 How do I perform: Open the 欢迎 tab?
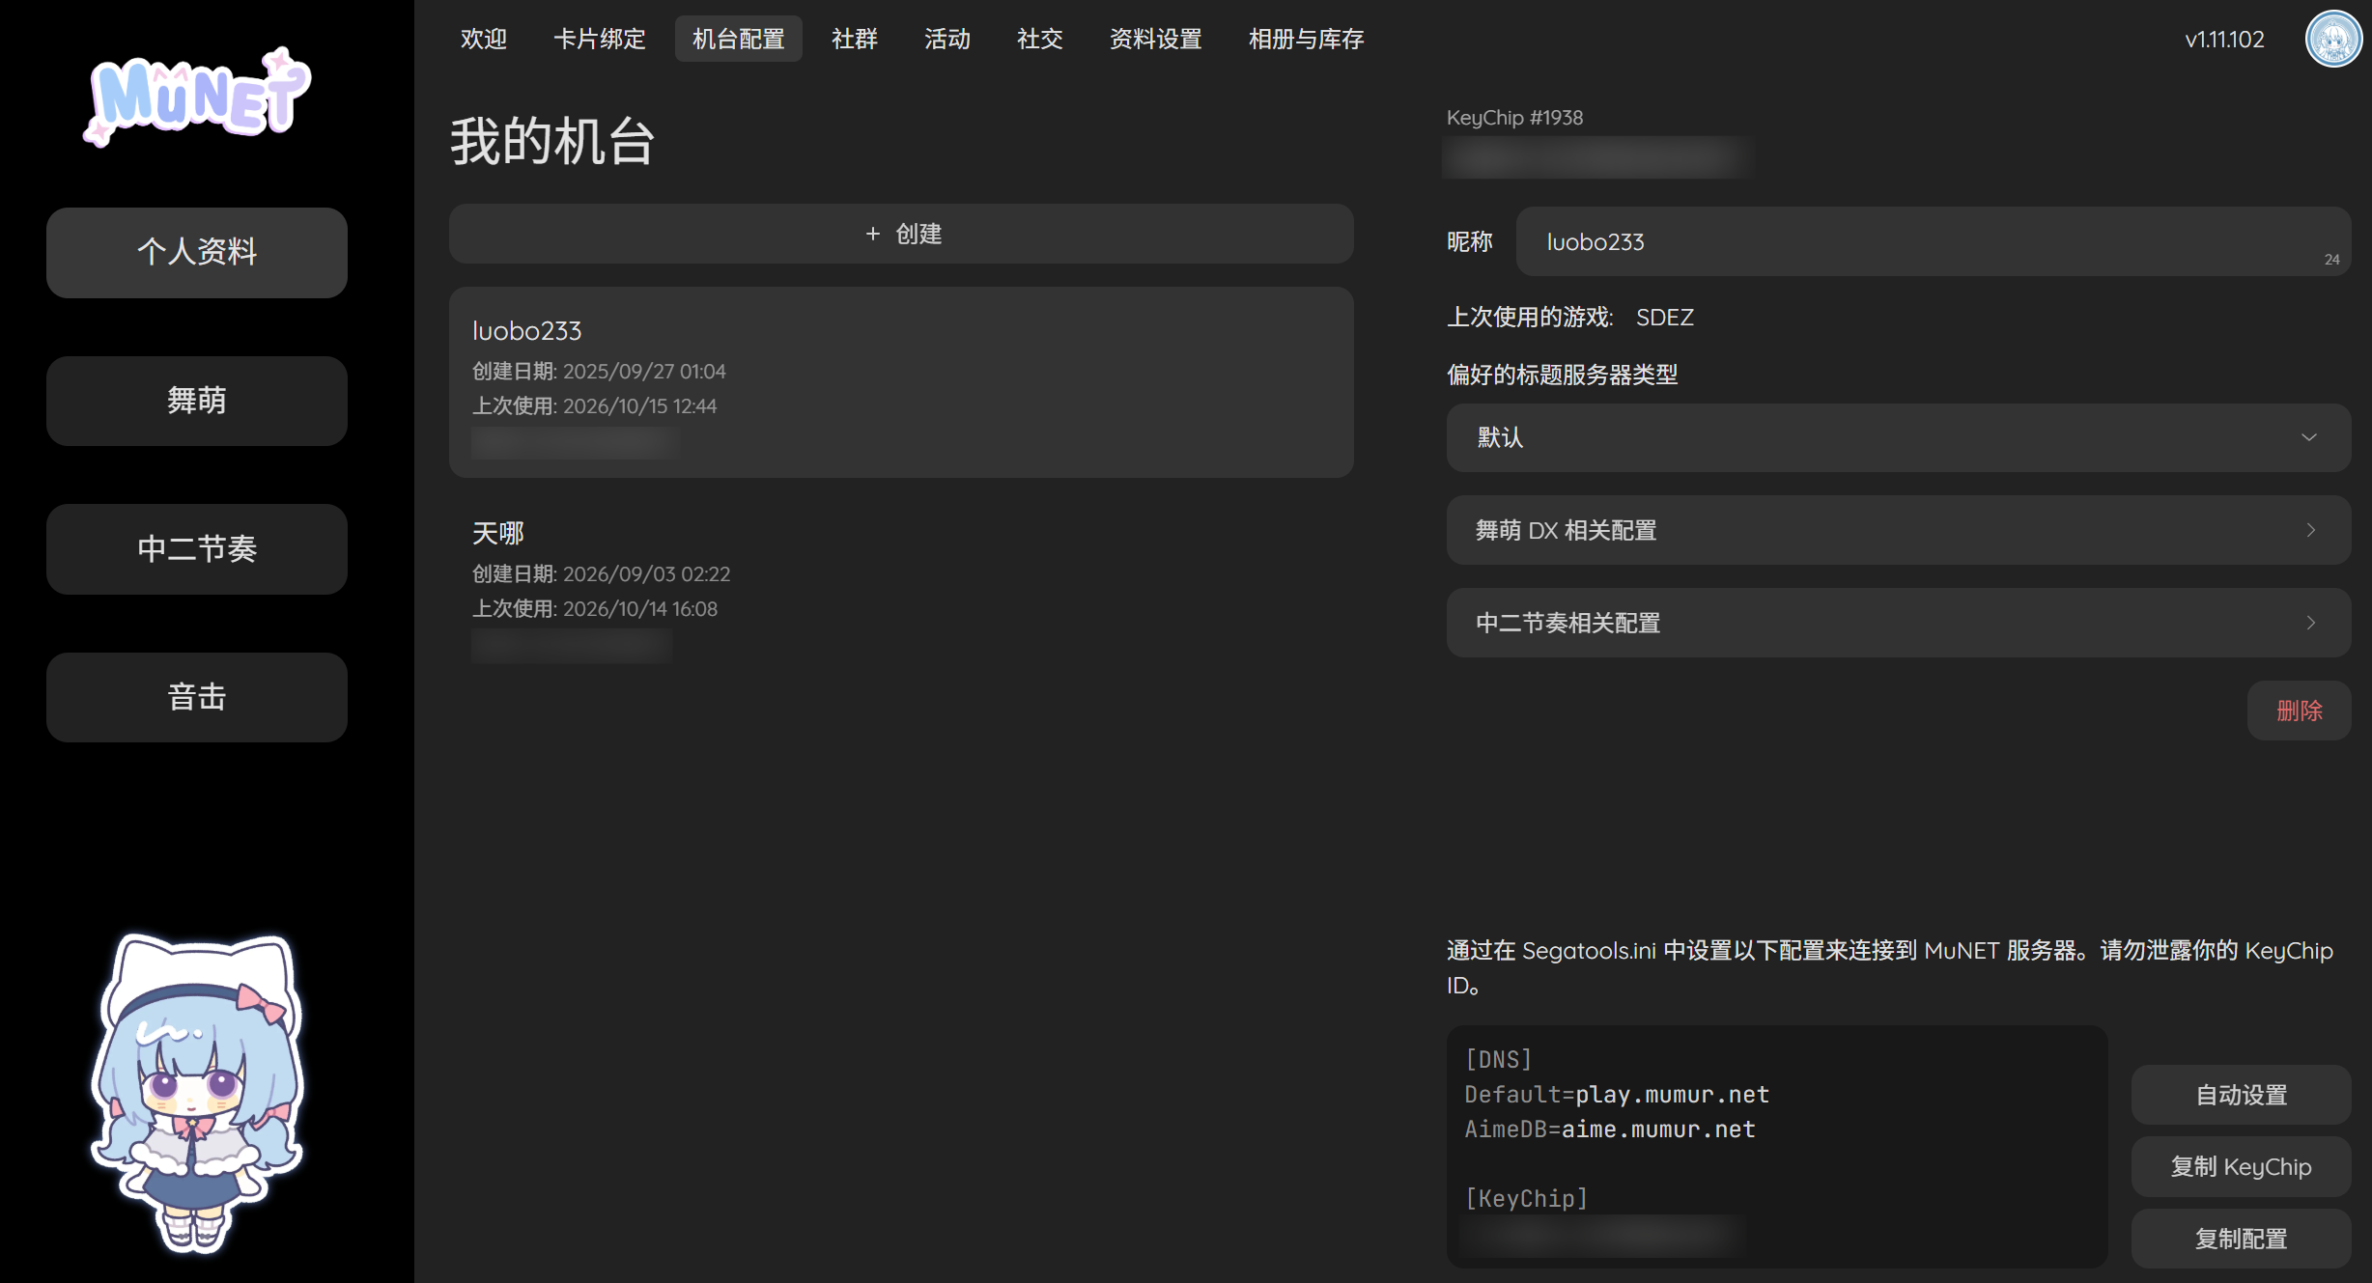click(484, 39)
